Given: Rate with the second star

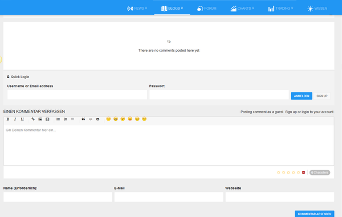Looking at the screenshot, I should click(283, 173).
